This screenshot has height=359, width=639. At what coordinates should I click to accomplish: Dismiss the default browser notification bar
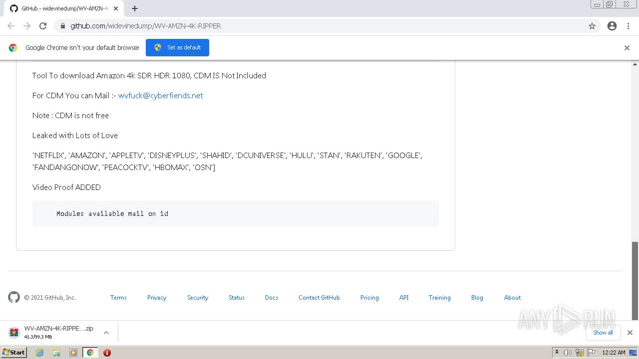point(627,48)
